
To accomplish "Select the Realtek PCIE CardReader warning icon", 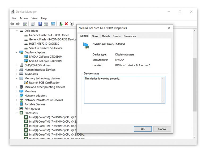I will point(26,83).
